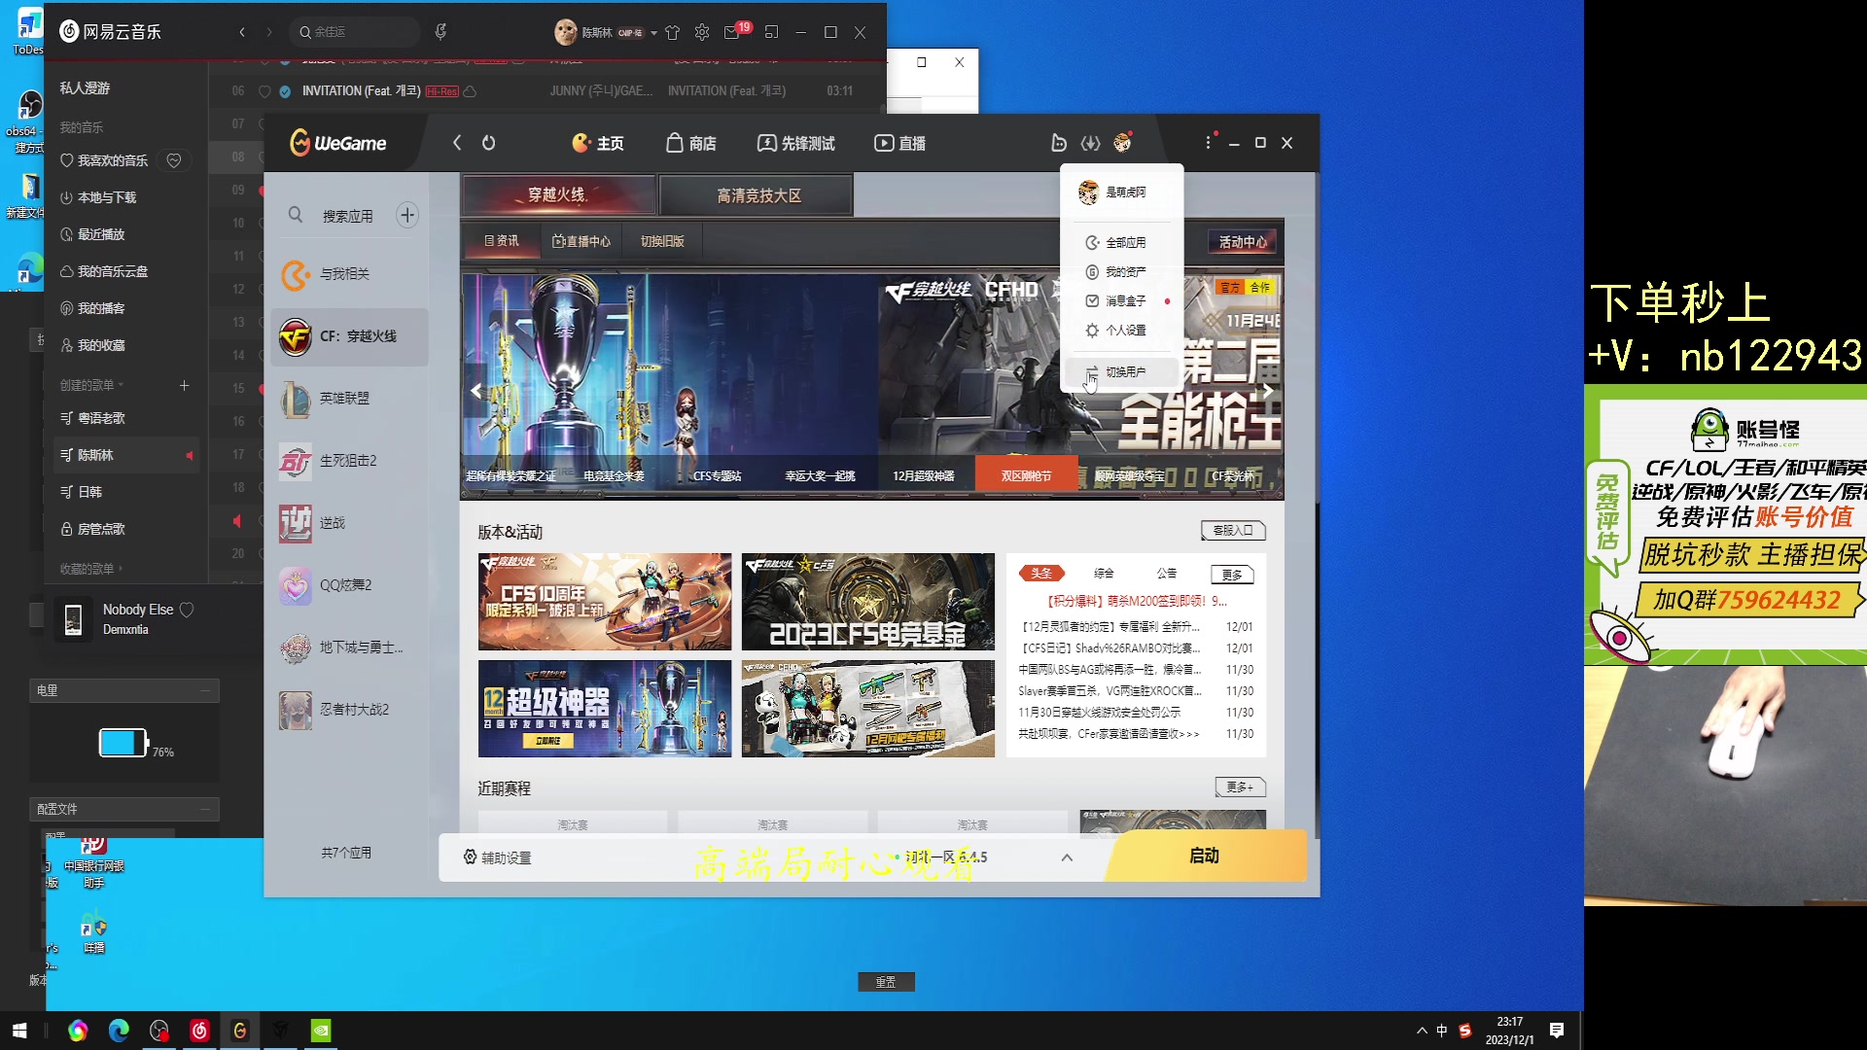Select 综合 news category
The width and height of the screenshot is (1867, 1050).
1104,574
